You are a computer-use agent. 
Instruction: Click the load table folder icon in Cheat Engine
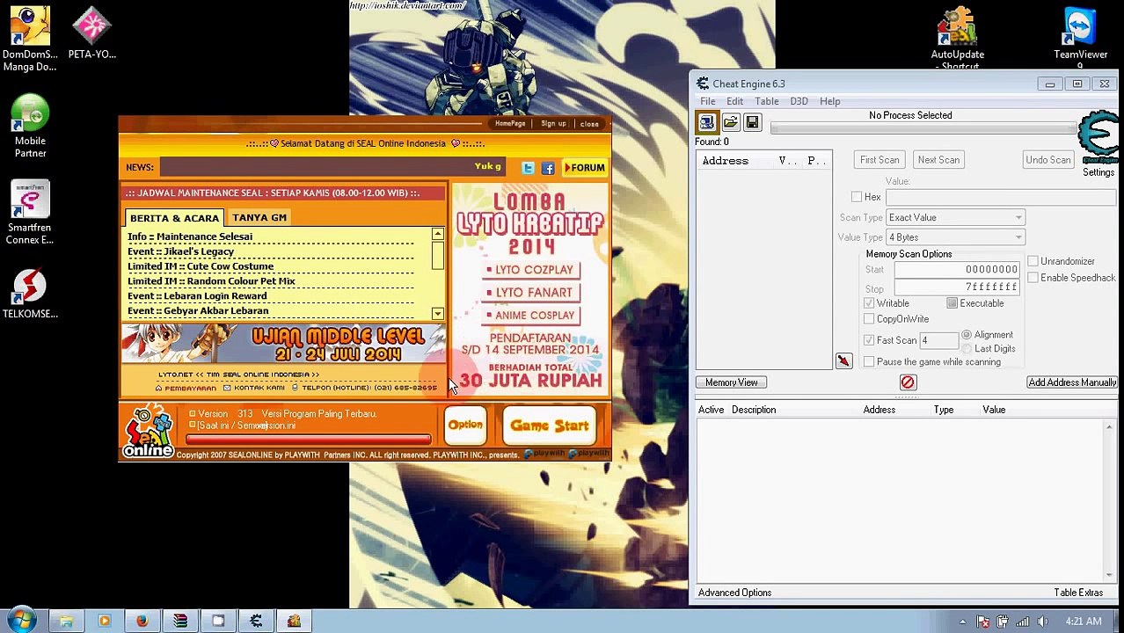pos(730,122)
